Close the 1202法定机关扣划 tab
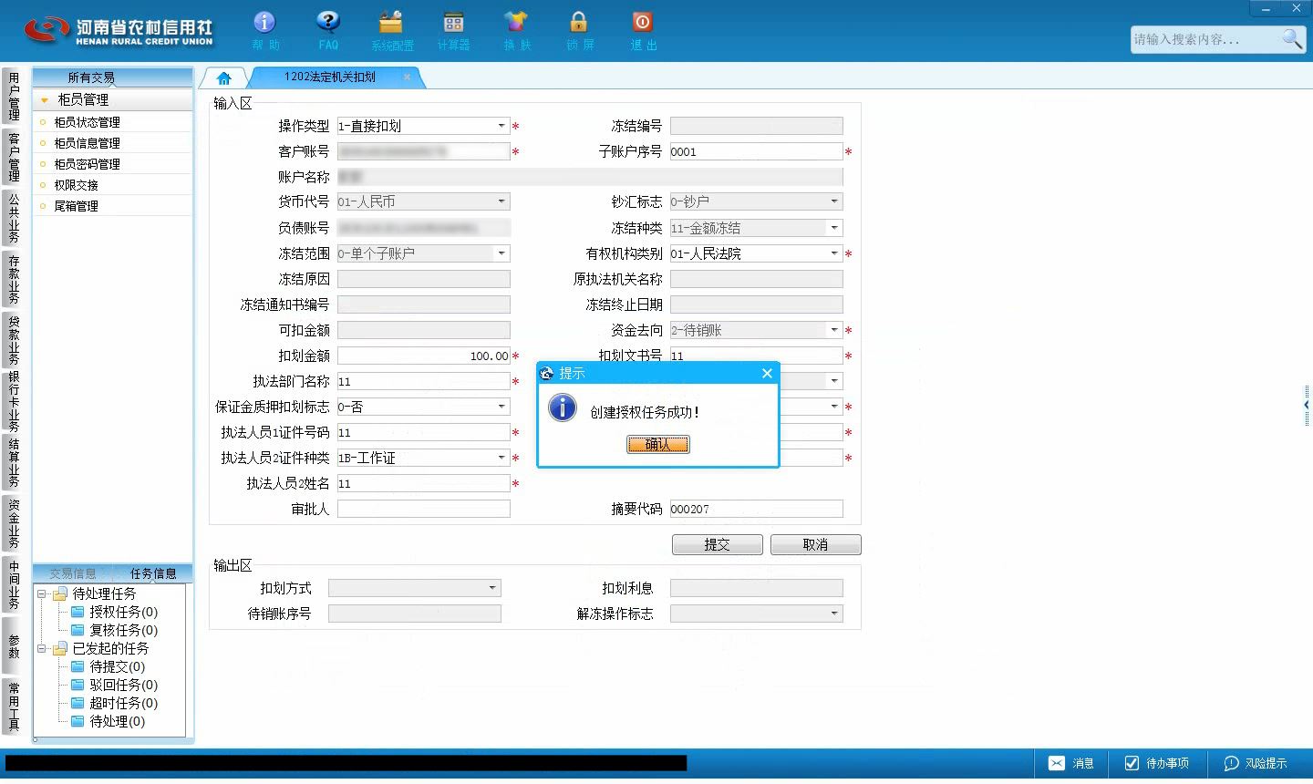This screenshot has width=1313, height=784. 407,77
